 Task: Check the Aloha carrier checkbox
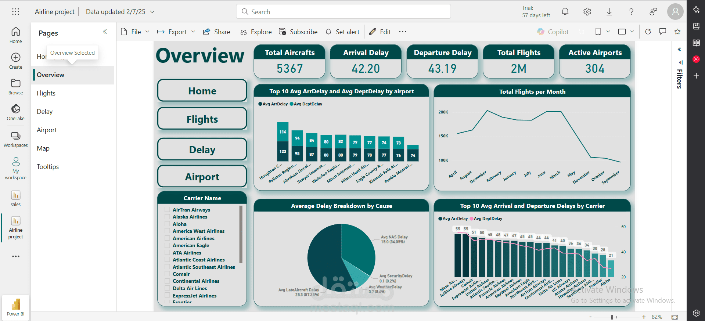[167, 224]
